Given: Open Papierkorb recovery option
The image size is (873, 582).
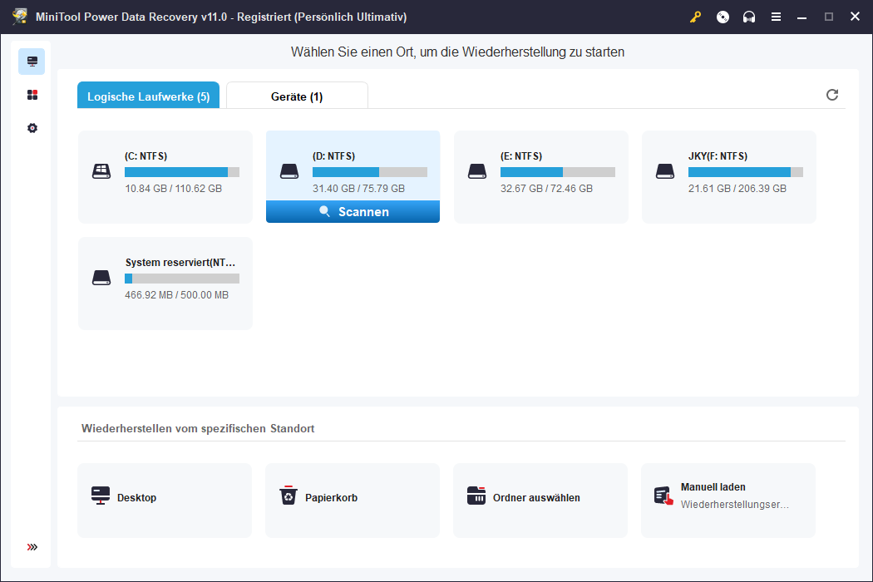Looking at the screenshot, I should [x=353, y=500].
